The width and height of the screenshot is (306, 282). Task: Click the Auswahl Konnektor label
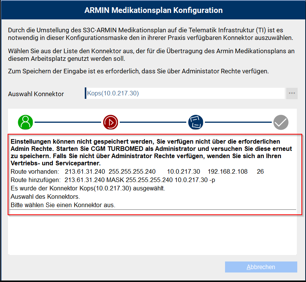pos(36,94)
